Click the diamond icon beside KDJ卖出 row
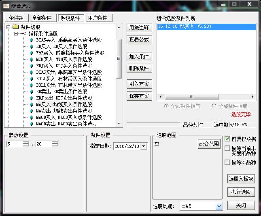The image size is (261, 216). (32, 98)
